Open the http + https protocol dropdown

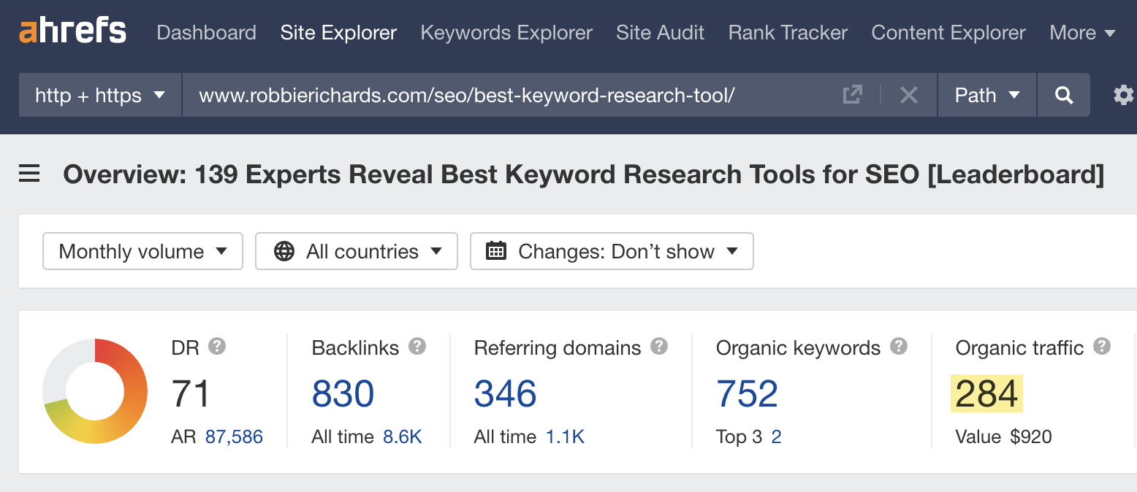(99, 95)
